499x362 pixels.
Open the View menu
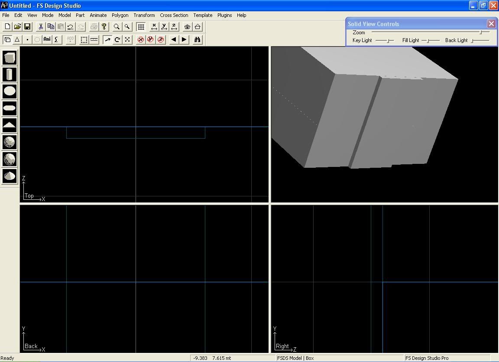pos(32,15)
